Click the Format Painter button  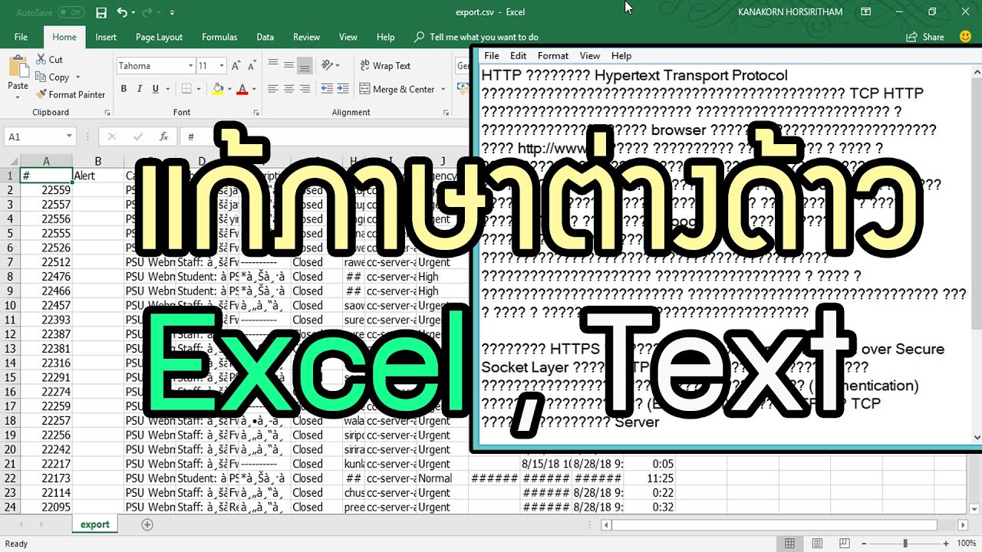click(71, 94)
